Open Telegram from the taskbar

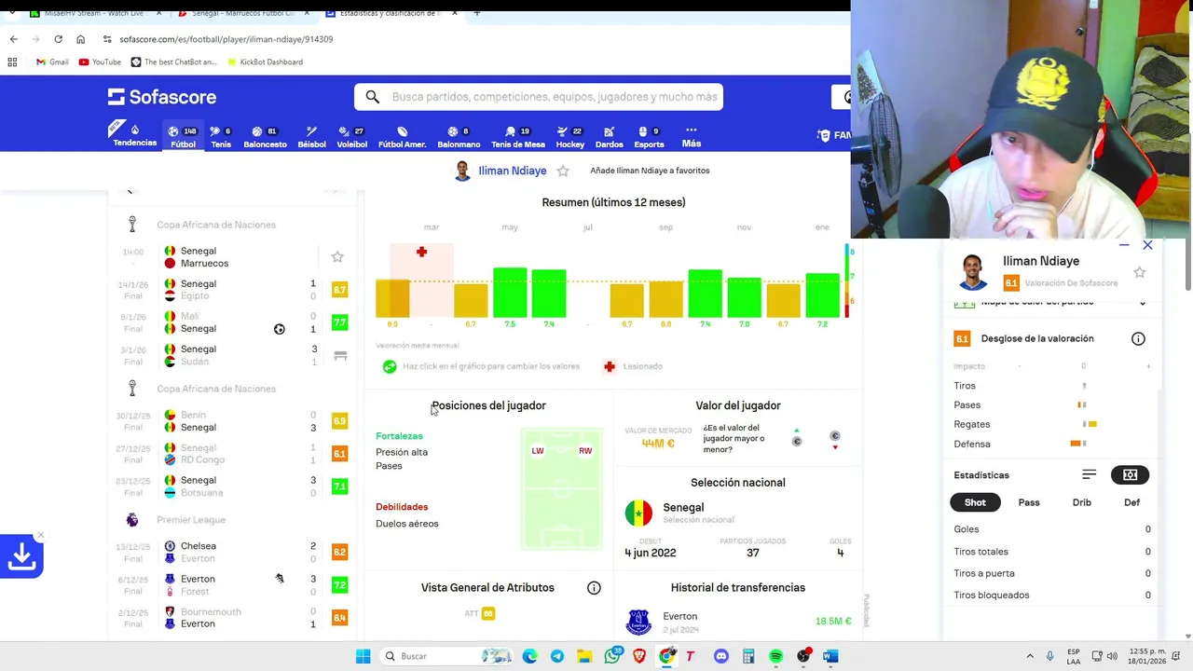pos(557,656)
